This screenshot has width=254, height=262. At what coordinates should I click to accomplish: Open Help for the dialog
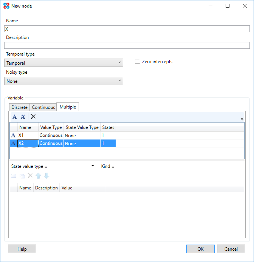pyautogui.click(x=22, y=249)
